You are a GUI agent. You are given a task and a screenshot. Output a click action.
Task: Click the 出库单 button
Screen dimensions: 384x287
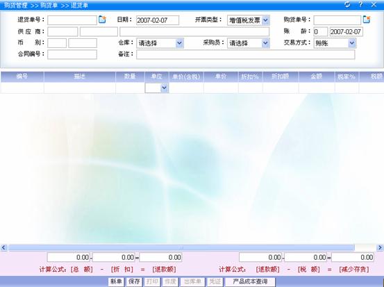192,281
